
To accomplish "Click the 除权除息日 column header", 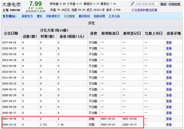I will point(110,33).
